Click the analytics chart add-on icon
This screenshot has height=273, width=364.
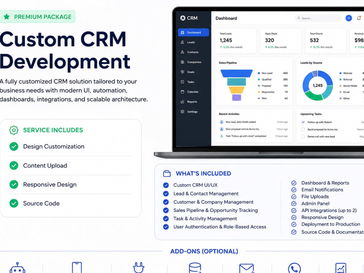pos(341,268)
